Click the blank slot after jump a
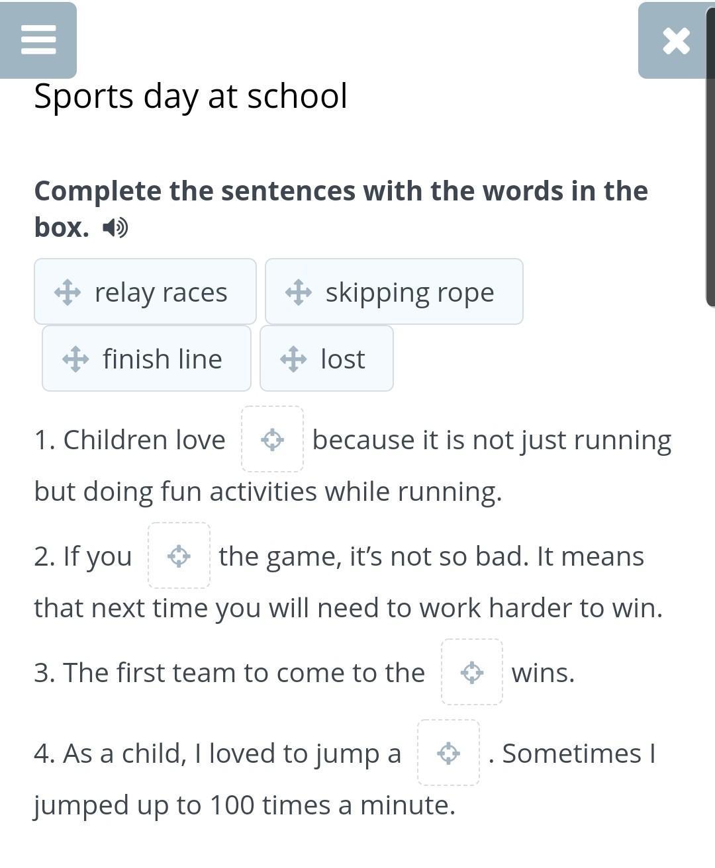715x868 pixels. pos(448,753)
